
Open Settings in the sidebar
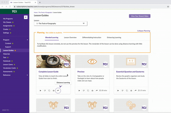point(6,33)
